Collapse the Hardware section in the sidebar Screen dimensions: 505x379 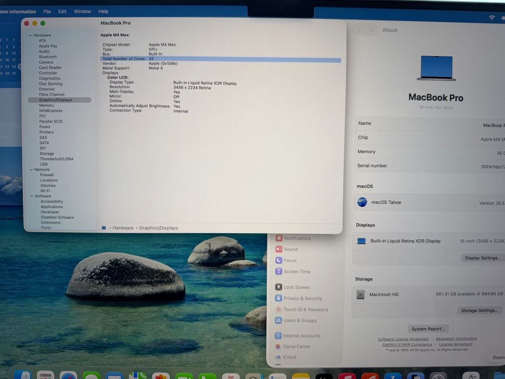point(30,35)
